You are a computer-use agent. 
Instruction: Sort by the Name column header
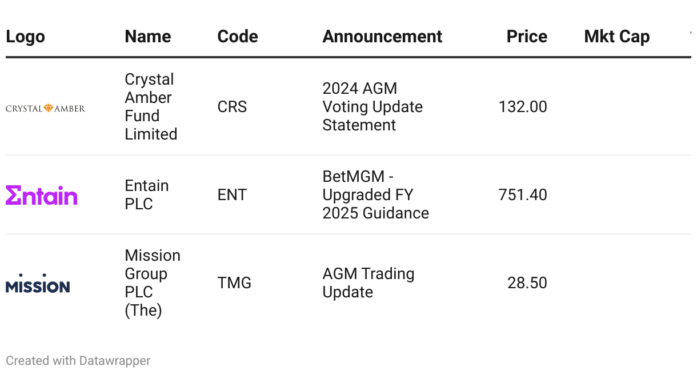click(x=147, y=37)
